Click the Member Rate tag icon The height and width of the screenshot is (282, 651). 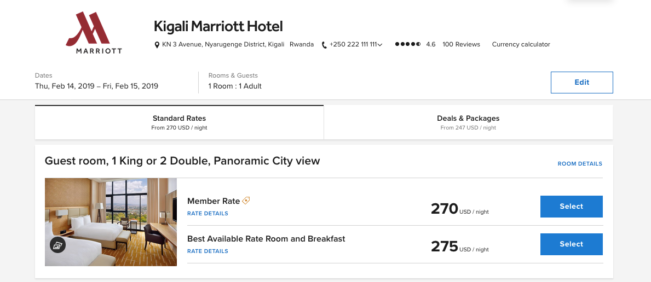pyautogui.click(x=246, y=201)
